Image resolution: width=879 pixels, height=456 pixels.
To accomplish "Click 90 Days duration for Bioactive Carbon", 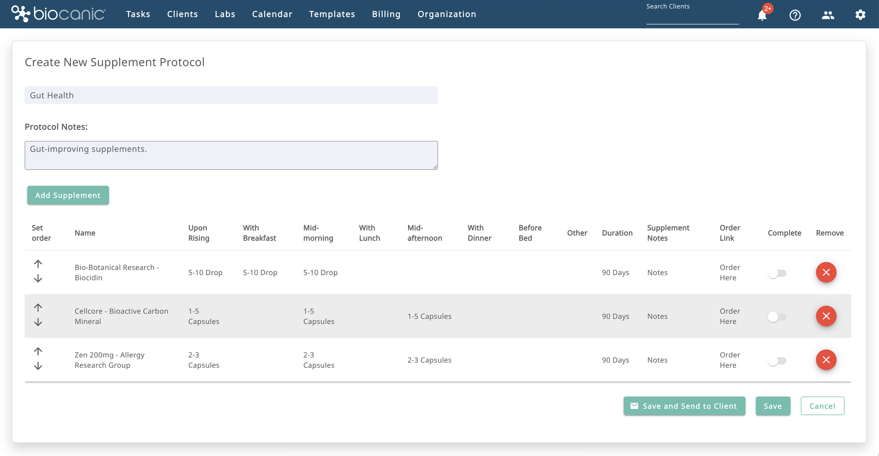I will click(615, 316).
